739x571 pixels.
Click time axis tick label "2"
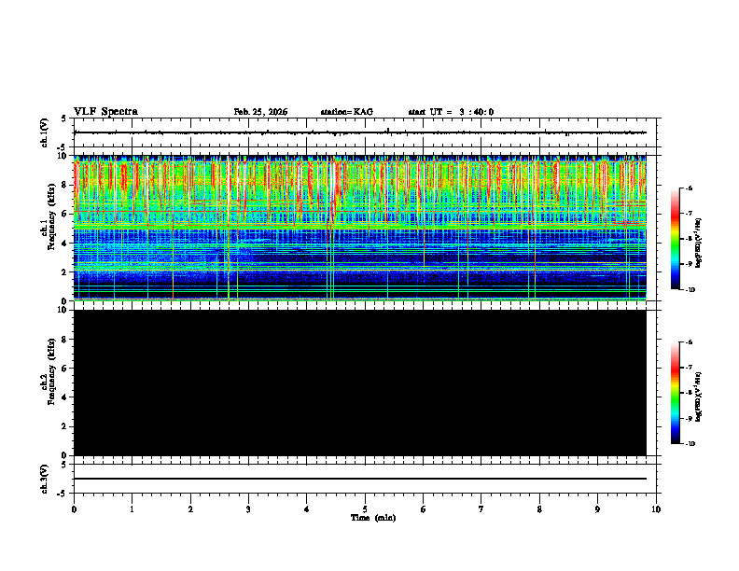[190, 509]
